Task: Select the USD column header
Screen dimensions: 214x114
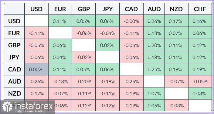Action: [x=36, y=9]
